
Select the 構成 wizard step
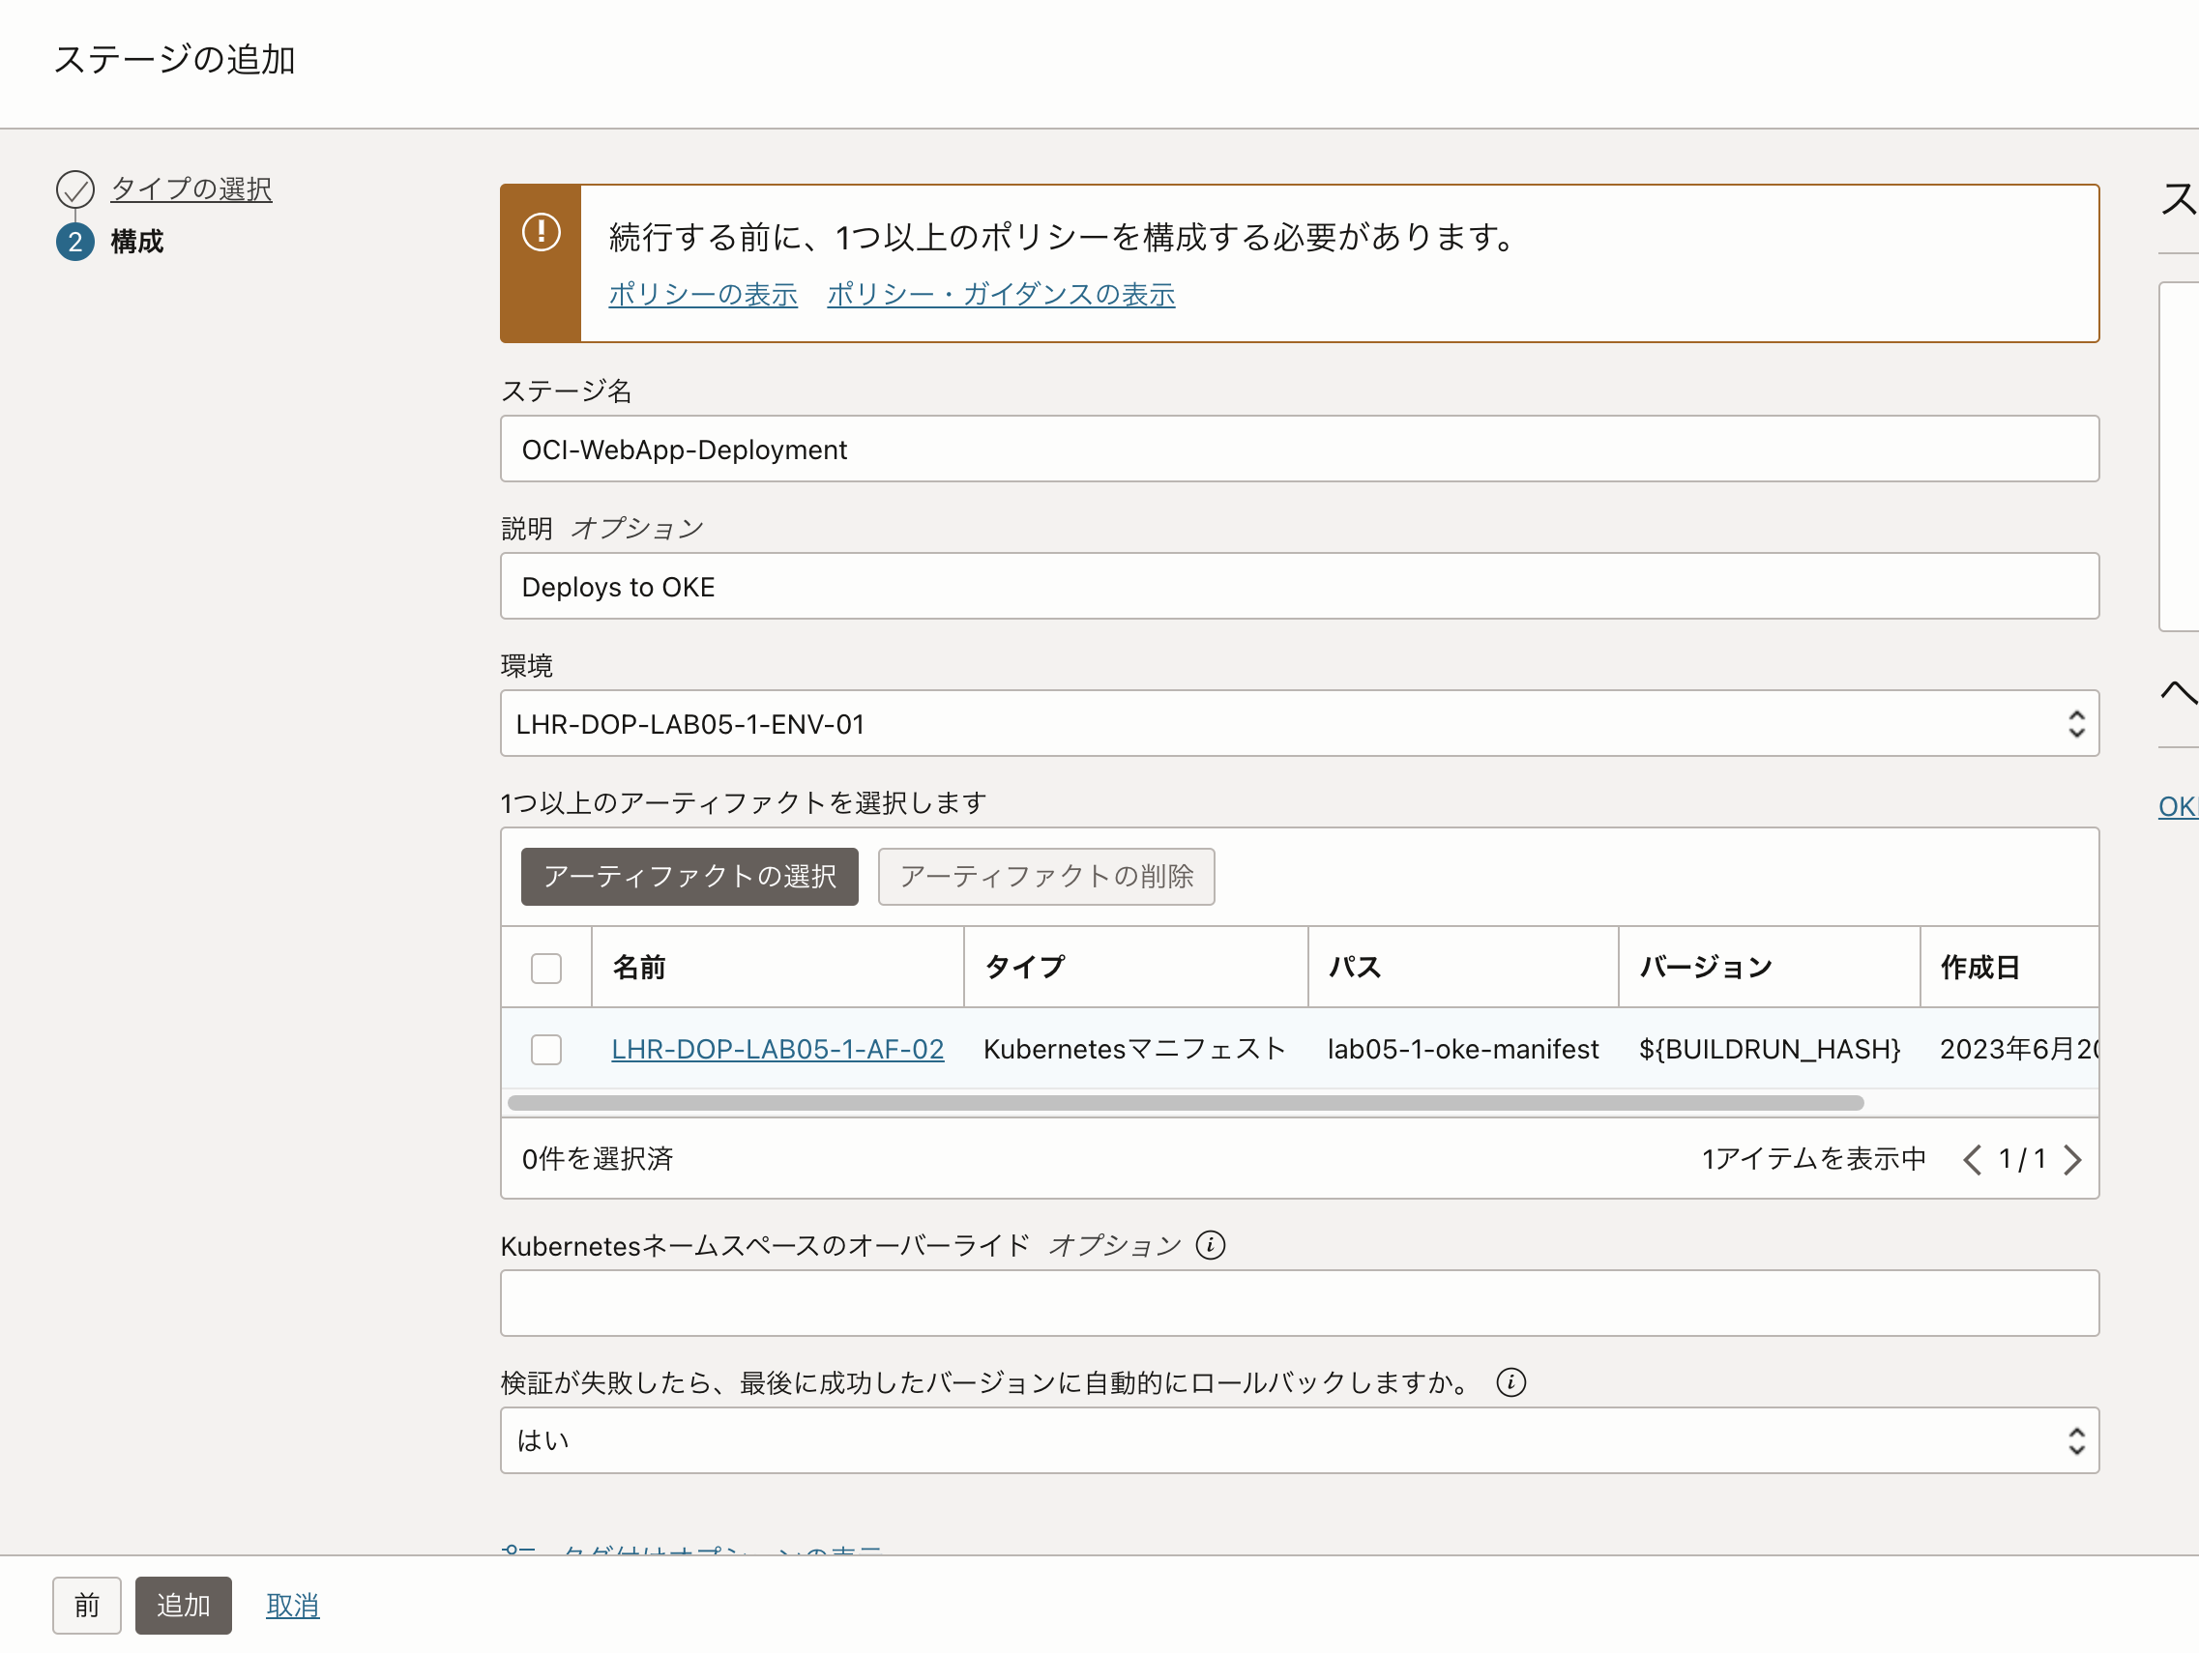(137, 242)
